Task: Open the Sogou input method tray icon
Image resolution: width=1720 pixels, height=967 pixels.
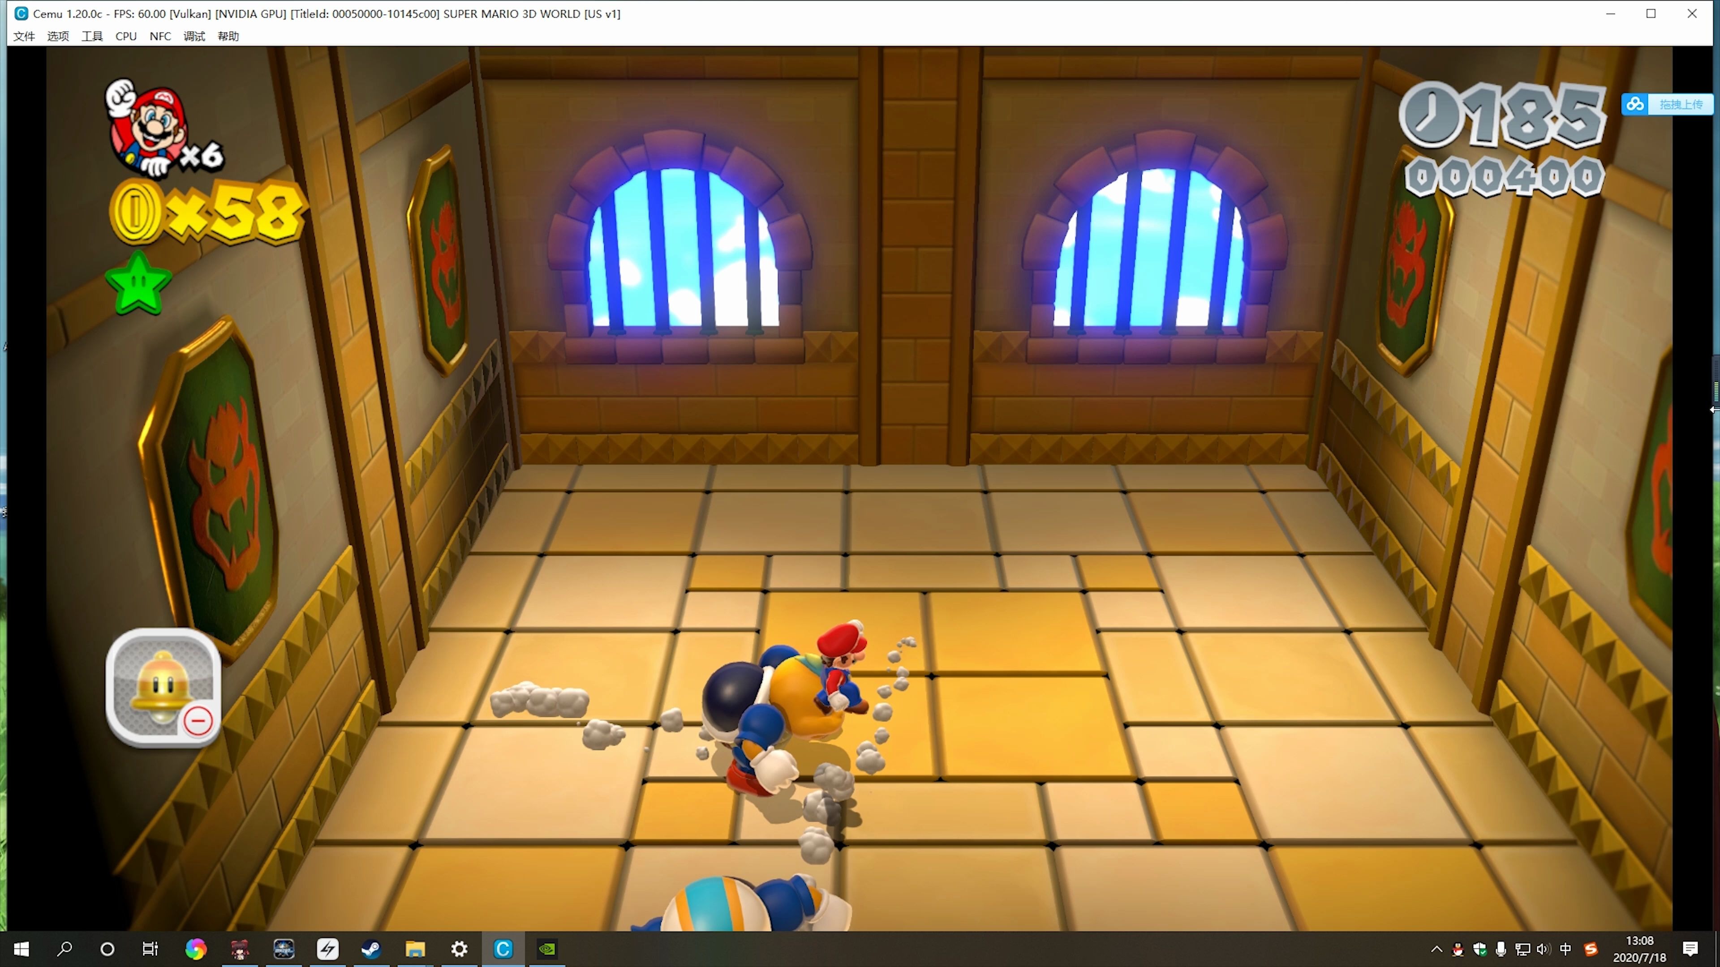Action: tap(1591, 948)
